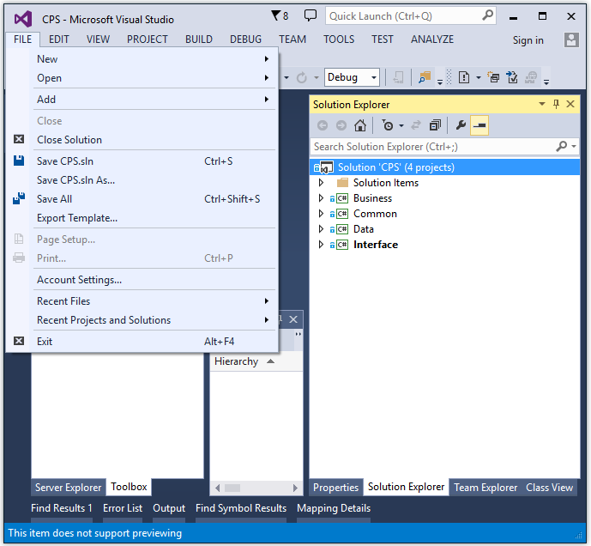Click the toolbar icon with stacked windows
591x546 pixels.
(x=493, y=77)
